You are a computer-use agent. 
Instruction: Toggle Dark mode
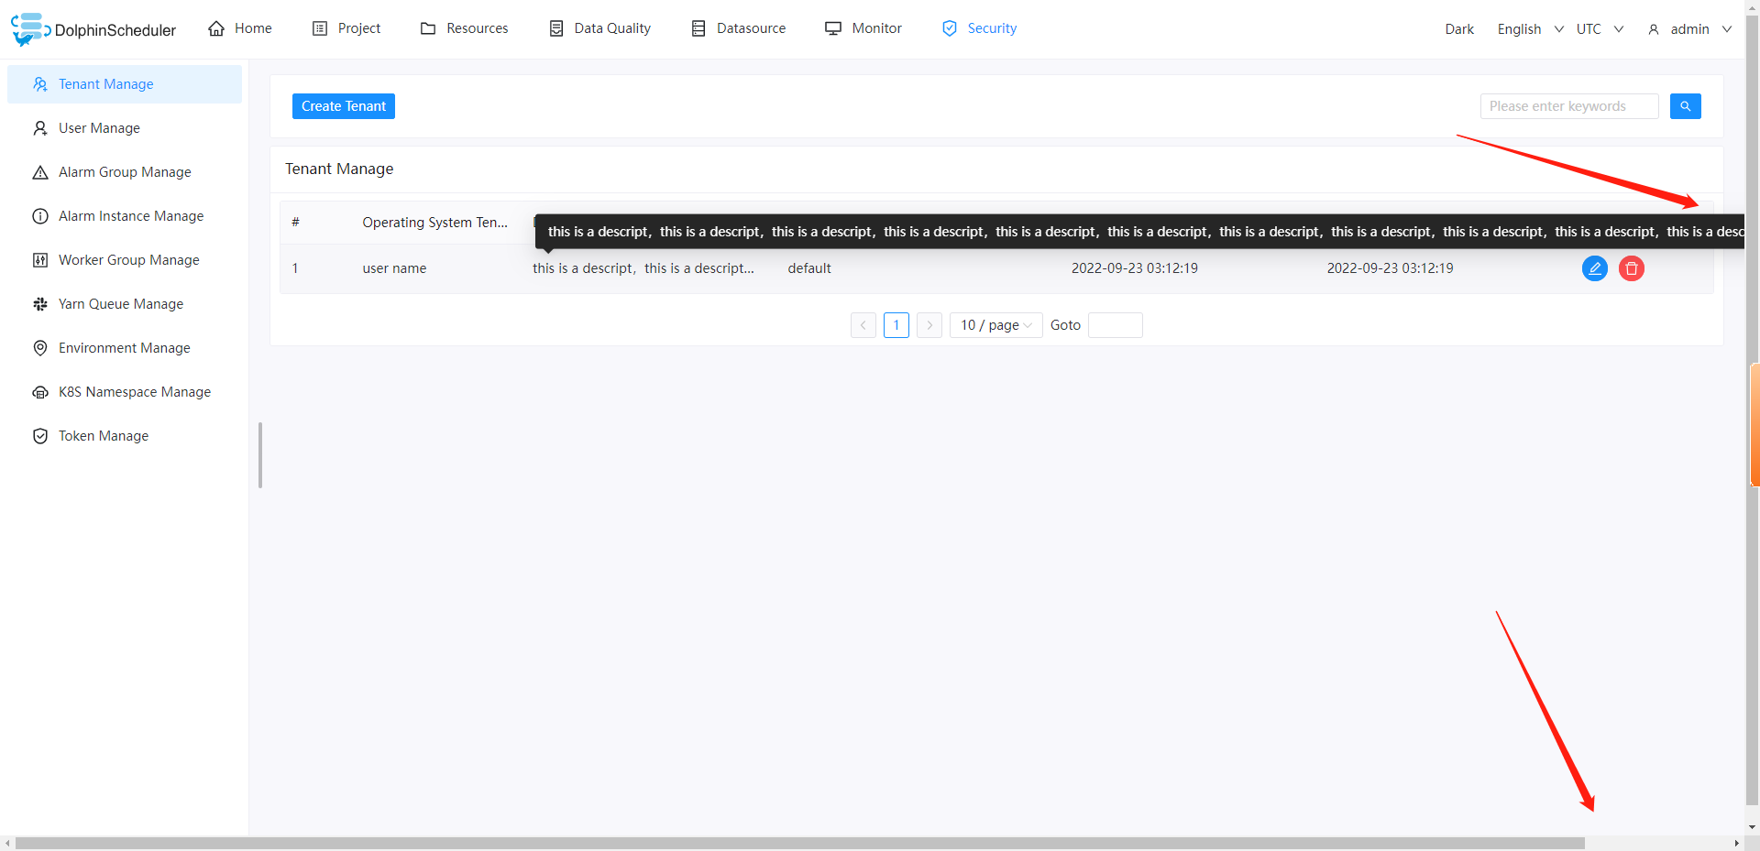point(1458,28)
